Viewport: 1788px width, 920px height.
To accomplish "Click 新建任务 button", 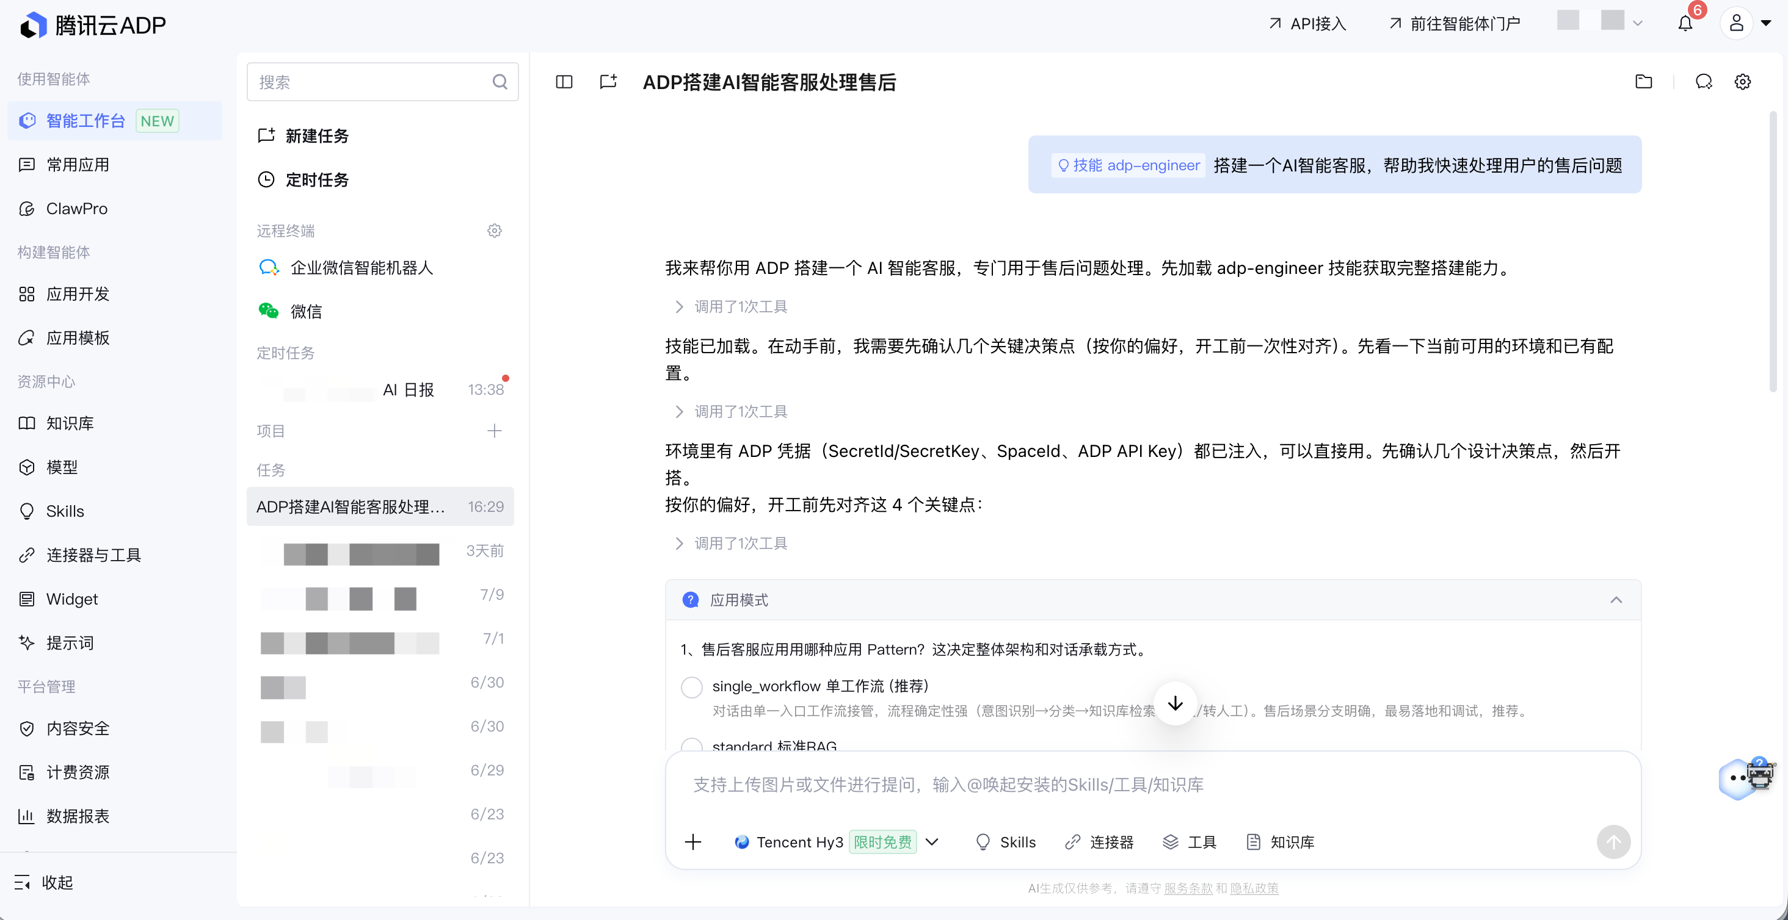I will coord(303,136).
